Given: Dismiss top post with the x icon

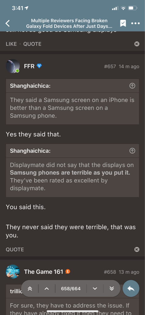Looking at the screenshot, I should [x=137, y=44].
